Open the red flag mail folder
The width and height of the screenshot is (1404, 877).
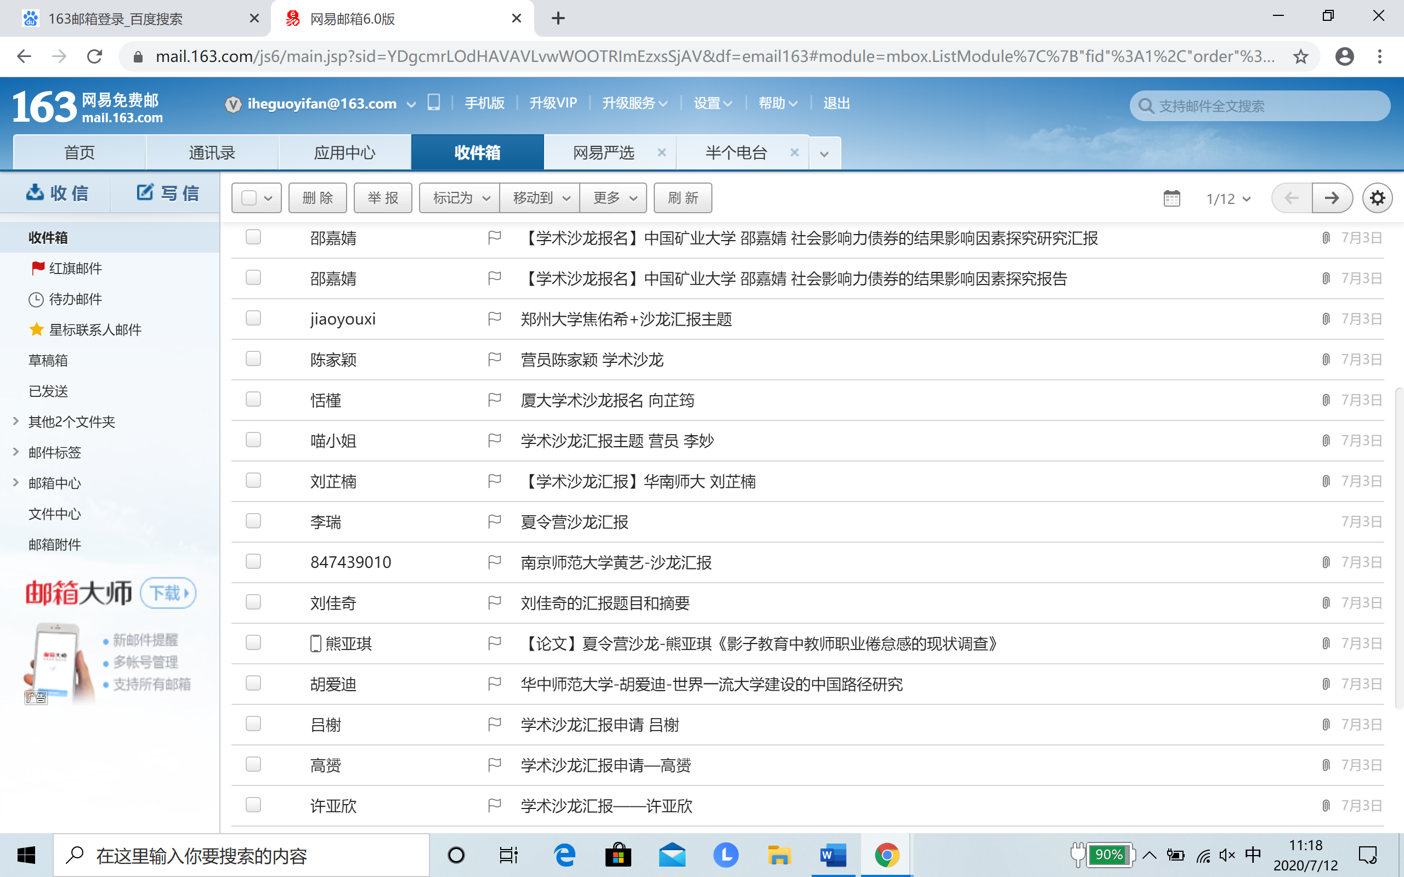click(75, 268)
